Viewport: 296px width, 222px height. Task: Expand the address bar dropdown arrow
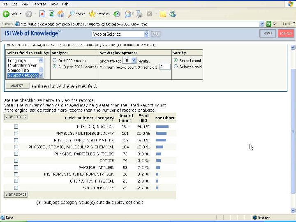coord(262,24)
